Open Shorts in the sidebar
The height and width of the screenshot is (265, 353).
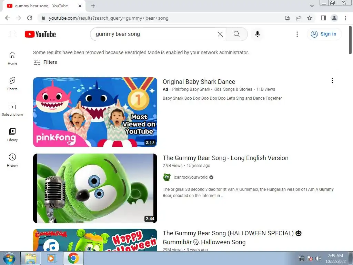point(12,84)
